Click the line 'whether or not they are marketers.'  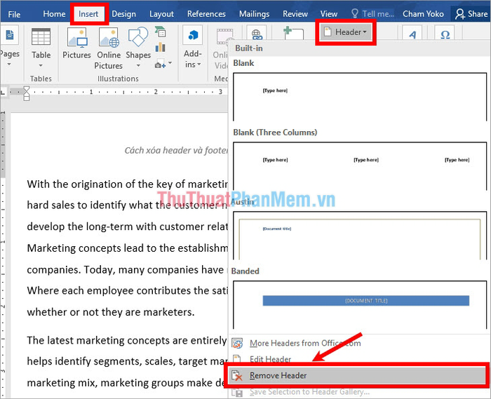(111, 312)
